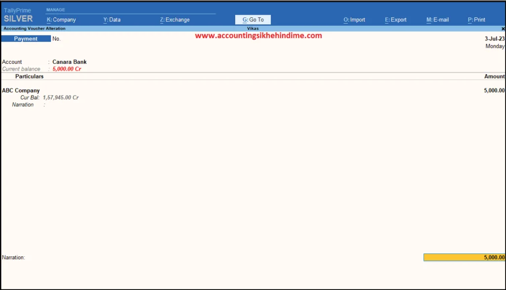This screenshot has height=290, width=506.
Task: Click the Payment voucher type label
Action: click(x=26, y=39)
